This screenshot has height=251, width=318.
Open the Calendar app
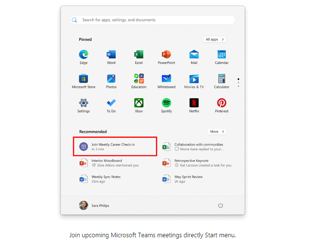222,57
